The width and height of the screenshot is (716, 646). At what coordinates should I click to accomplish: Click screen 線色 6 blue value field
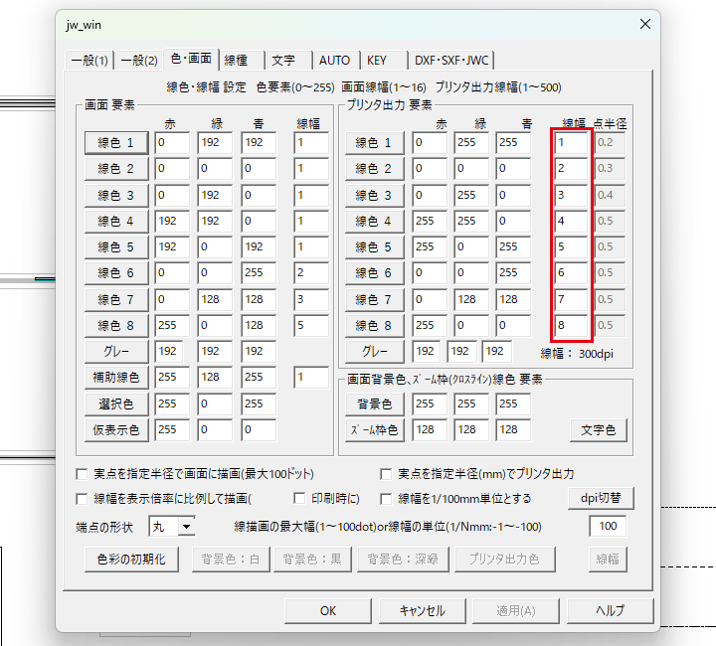click(259, 273)
